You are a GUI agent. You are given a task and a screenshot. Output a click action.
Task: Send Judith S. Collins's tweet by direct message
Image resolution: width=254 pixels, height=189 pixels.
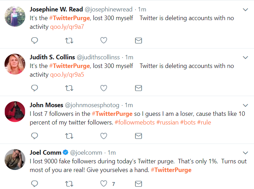138,88
